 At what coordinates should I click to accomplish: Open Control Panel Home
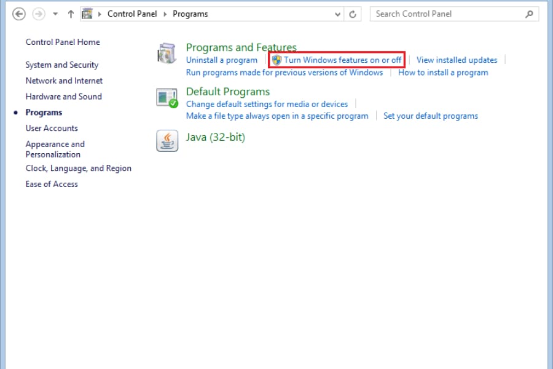(63, 42)
